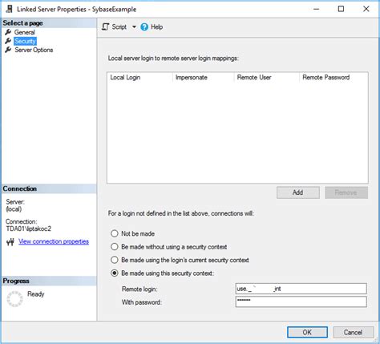This screenshot has height=344, width=380.
Task: Switch to the Server Options page
Action: (34, 50)
